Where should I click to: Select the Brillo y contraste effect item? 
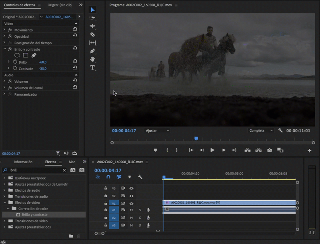(x=34, y=215)
